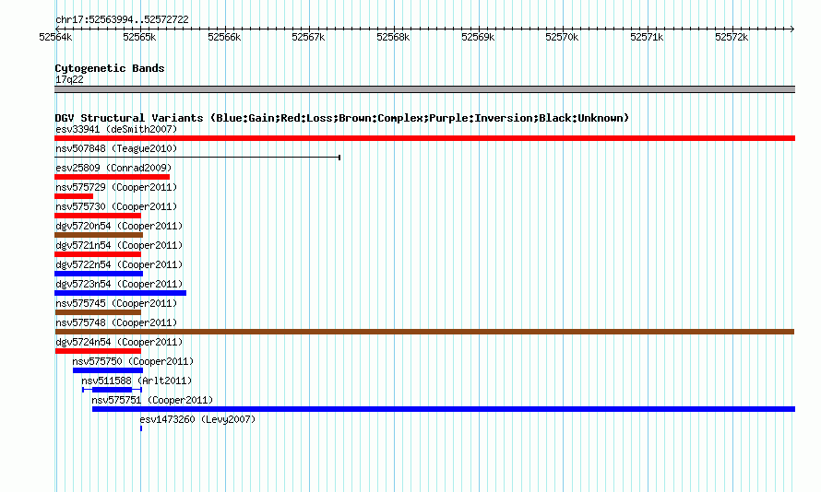Select the esv25809 red loss bar
Screen dimensions: 821x492
[112, 177]
